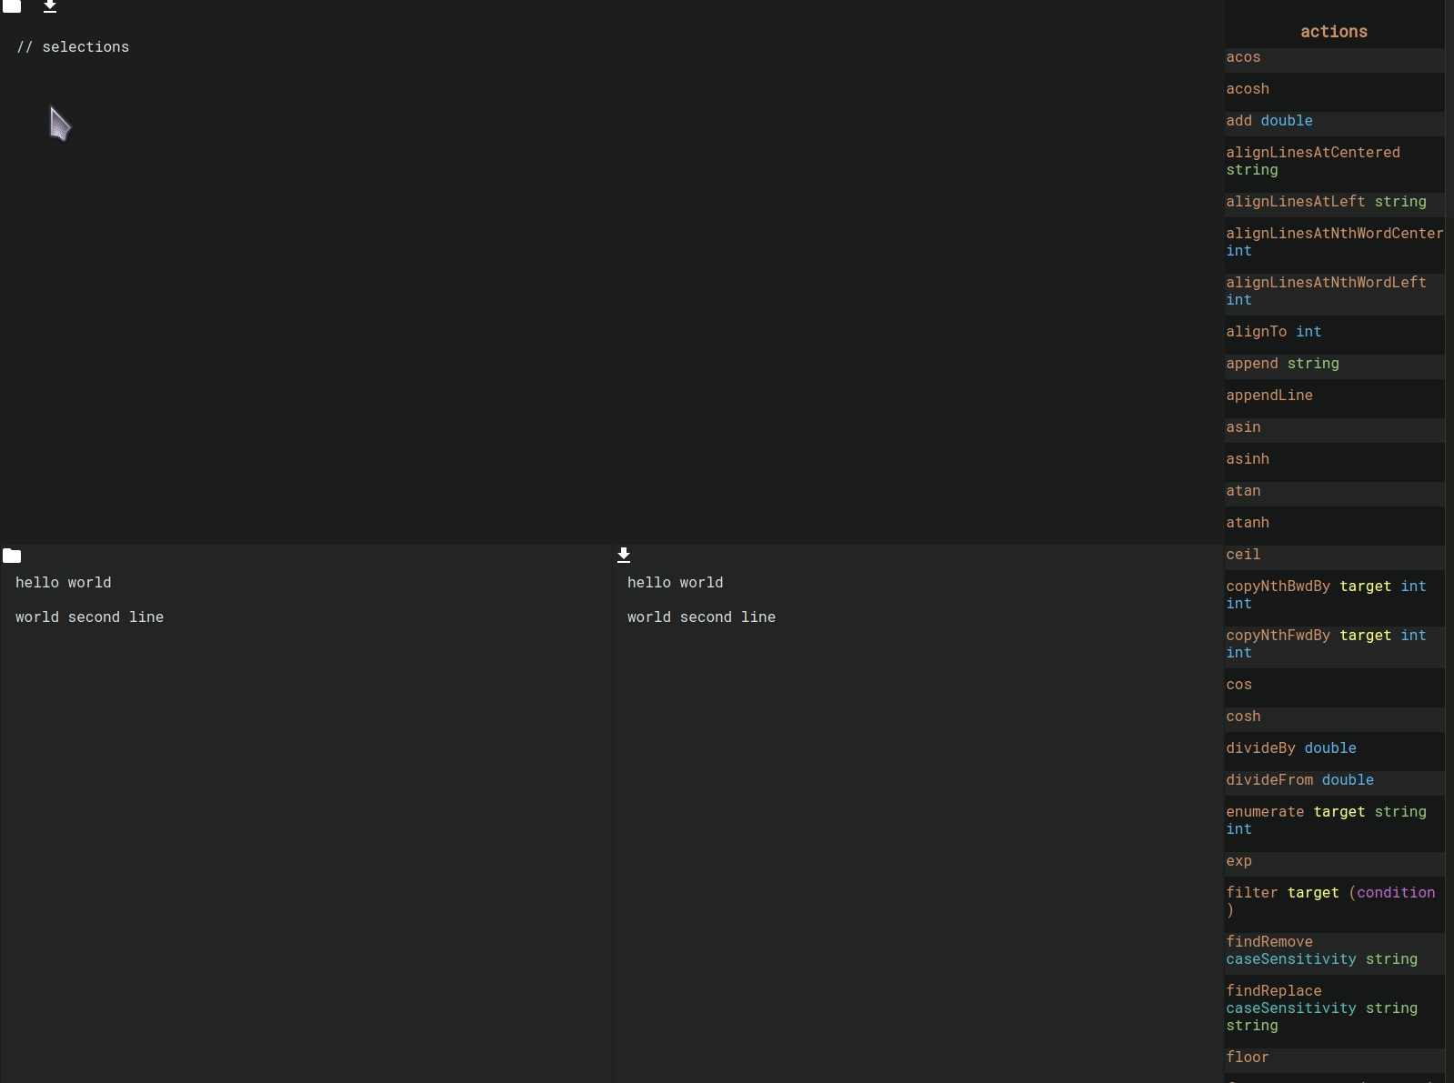1454x1083 pixels.
Task: Pick the alignLinesAtCentered string action
Action: click(1312, 161)
